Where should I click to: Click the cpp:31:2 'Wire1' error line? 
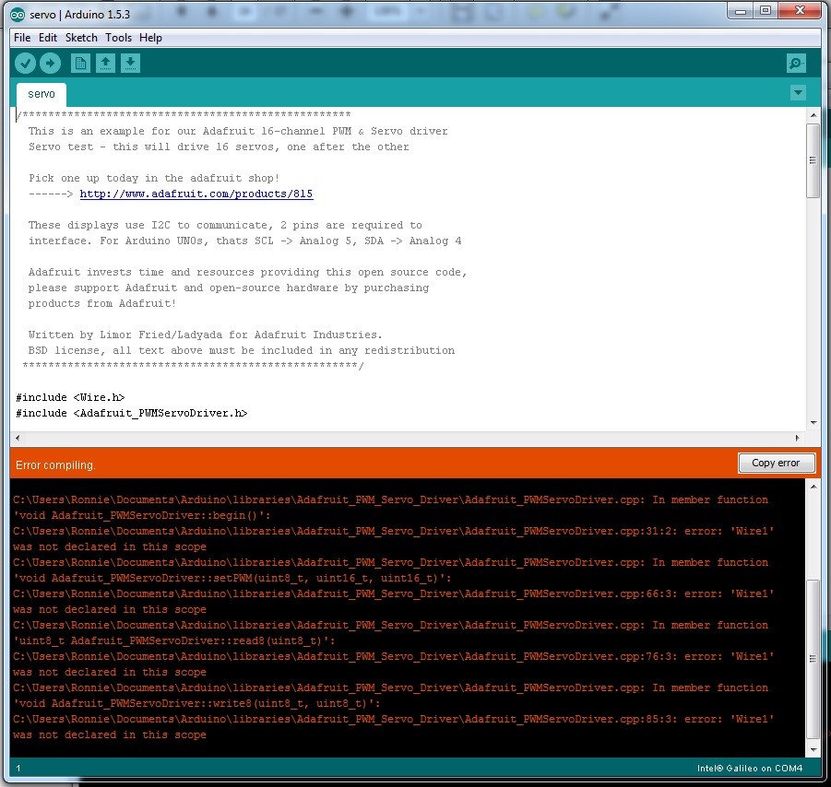click(x=393, y=531)
